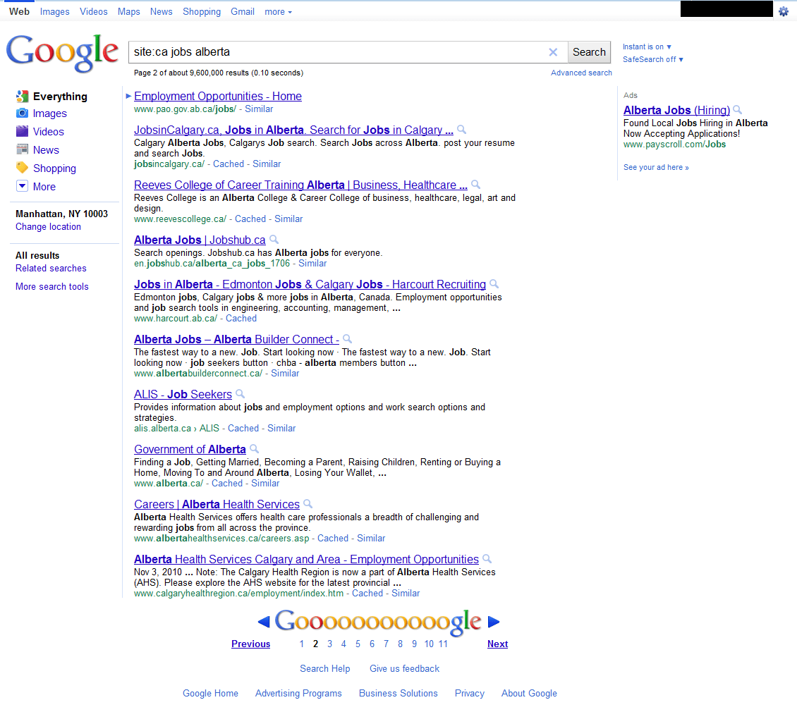Go to results page 3
797x712 pixels.
[330, 644]
